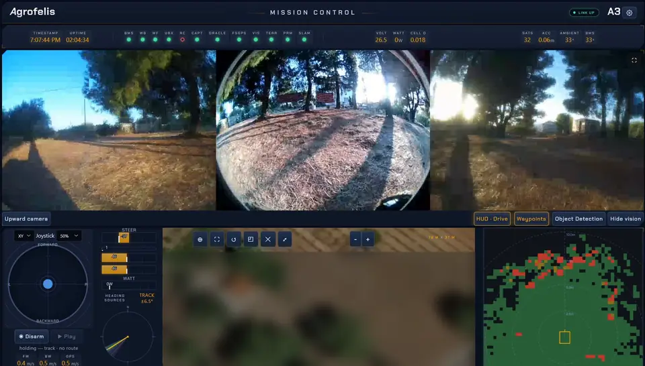The width and height of the screenshot is (645, 366).
Task: Click the CAPT status indicator dot
Action: pos(197,40)
